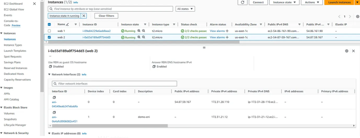360x138 pixels.
Task: Open the Actions dropdown
Action: click(x=312, y=2)
